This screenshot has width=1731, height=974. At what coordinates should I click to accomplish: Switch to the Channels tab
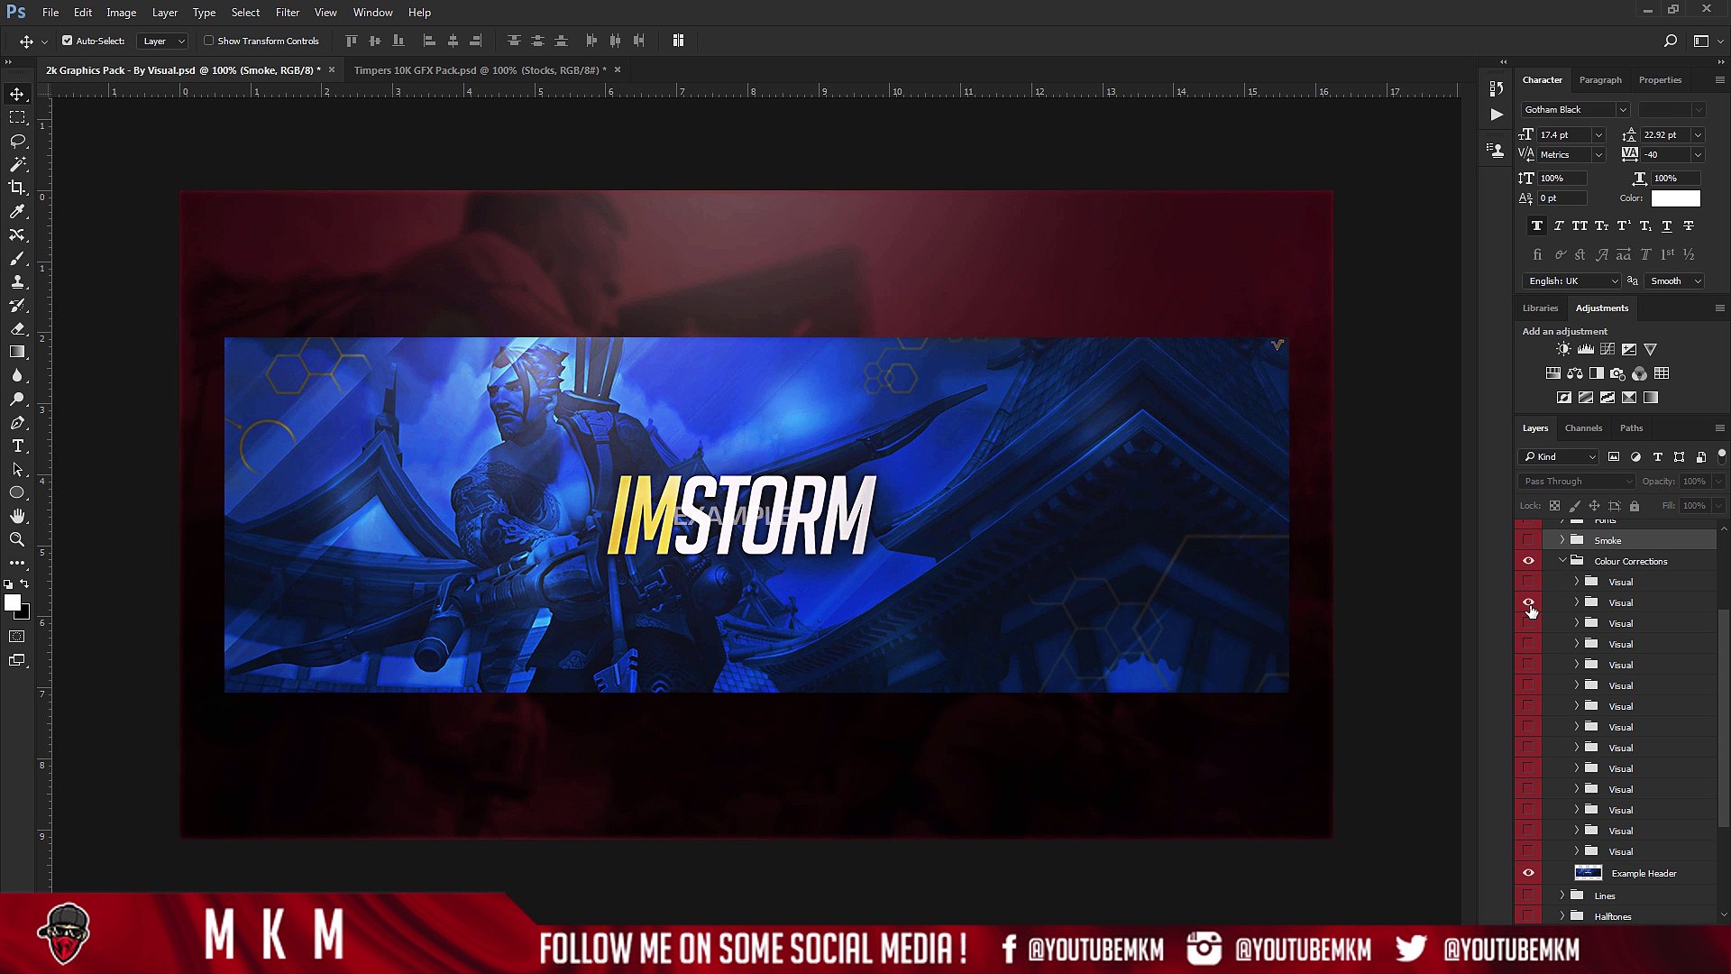point(1583,428)
